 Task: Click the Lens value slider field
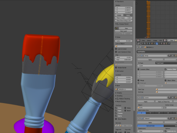pyautogui.click(x=124, y=41)
